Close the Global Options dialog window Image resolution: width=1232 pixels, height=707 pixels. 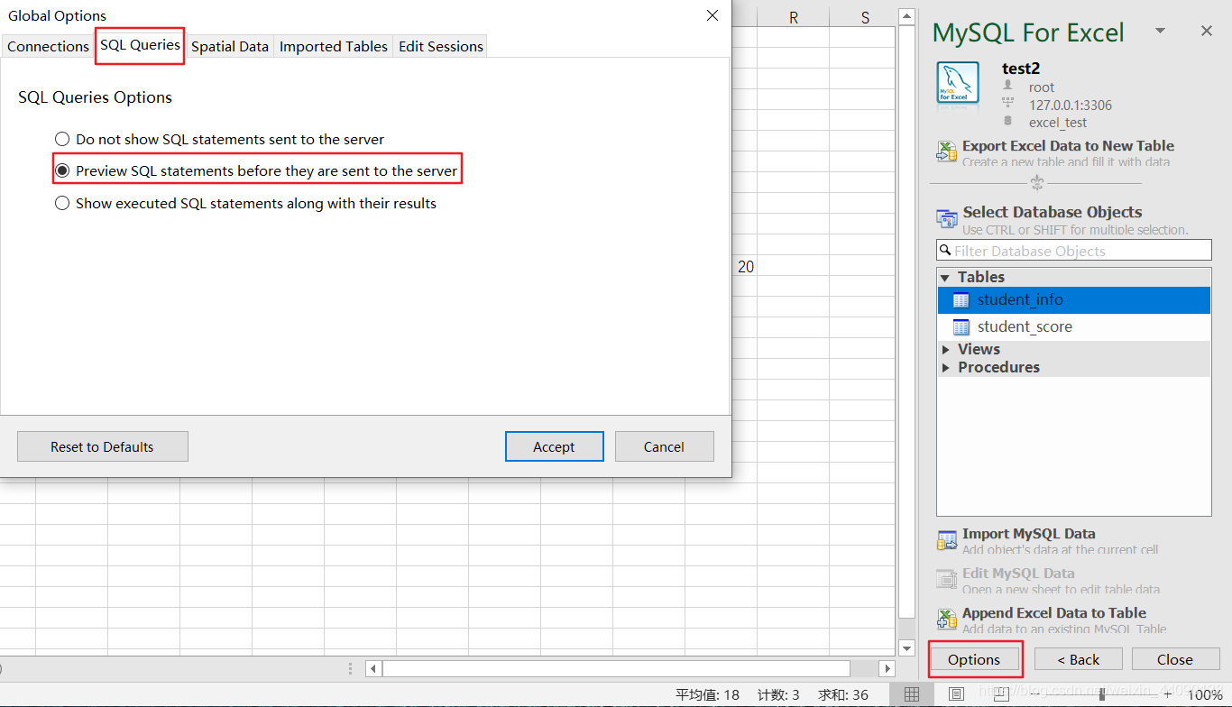713,15
